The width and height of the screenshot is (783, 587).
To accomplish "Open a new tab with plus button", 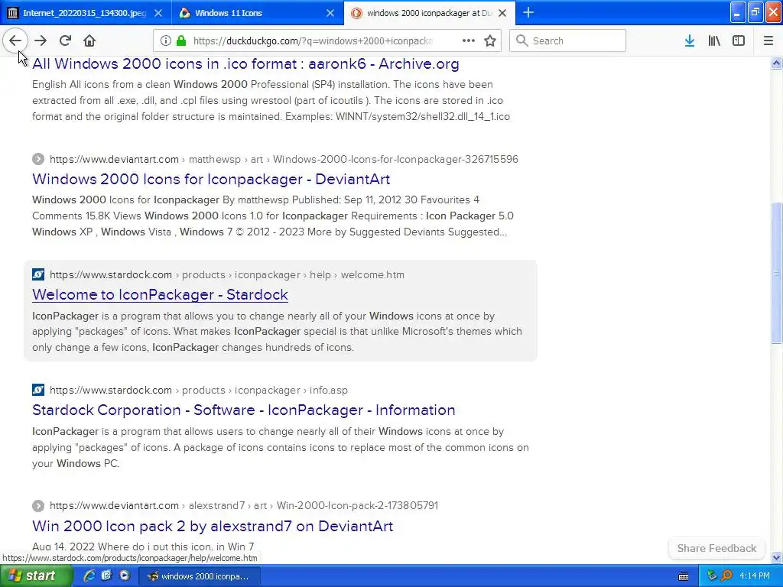I will (x=528, y=12).
